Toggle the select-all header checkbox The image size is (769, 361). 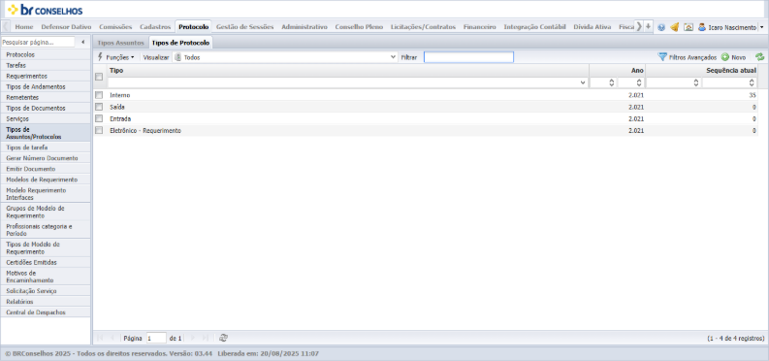99,77
